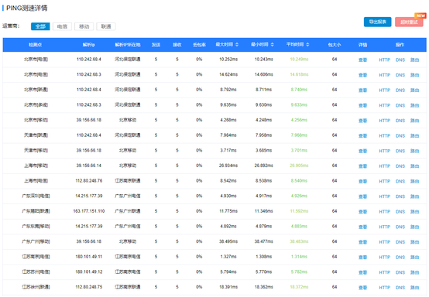The height and width of the screenshot is (297, 429).
Task: Open HTTP test for 北京市[联通] row
Action: click(384, 90)
